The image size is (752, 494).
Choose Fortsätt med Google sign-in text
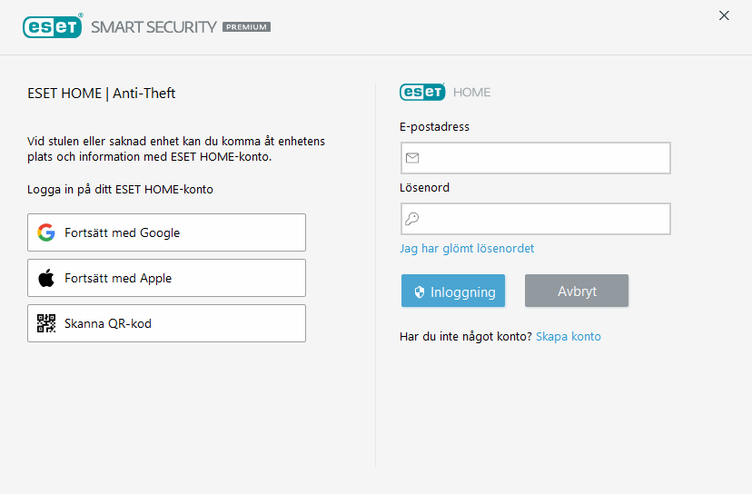point(123,232)
